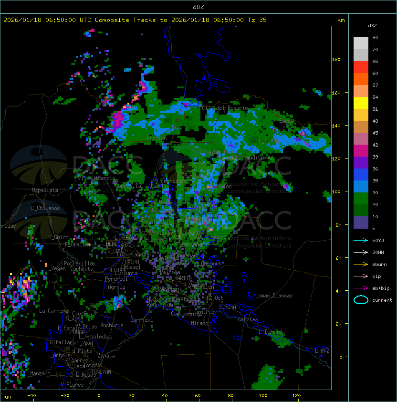Image resolution: width=397 pixels, height=402 pixels.
Task: Click the TUNUYAN location label
Action: [x=101, y=372]
